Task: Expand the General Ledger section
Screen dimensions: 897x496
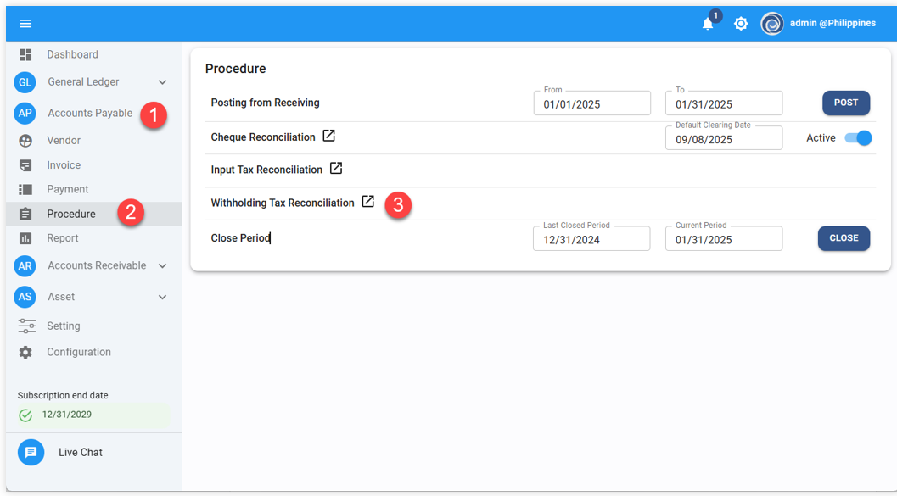Action: [162, 82]
